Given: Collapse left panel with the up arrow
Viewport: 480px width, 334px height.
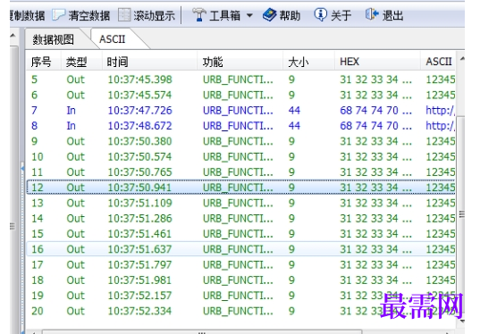Looking at the screenshot, I should 13,36.
